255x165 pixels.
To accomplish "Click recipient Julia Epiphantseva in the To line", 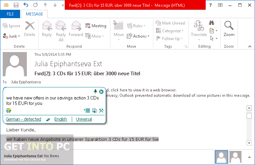I will pos(26,82).
